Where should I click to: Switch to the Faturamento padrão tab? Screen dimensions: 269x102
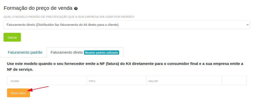[x=25, y=52]
